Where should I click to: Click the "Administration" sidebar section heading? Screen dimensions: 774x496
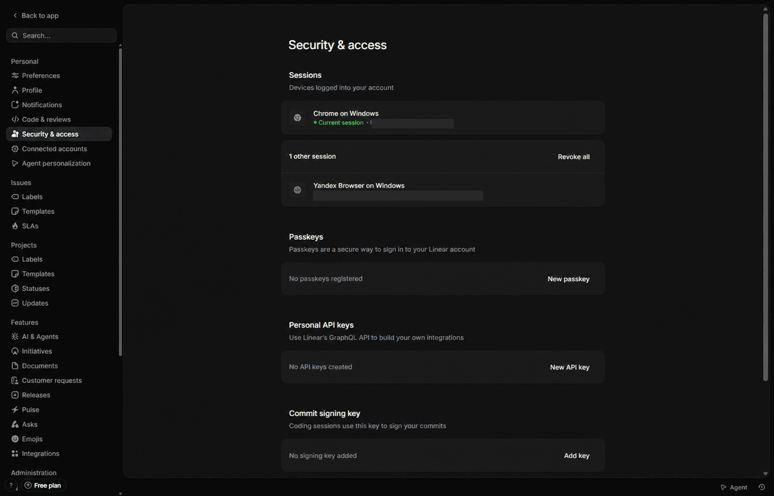point(34,473)
